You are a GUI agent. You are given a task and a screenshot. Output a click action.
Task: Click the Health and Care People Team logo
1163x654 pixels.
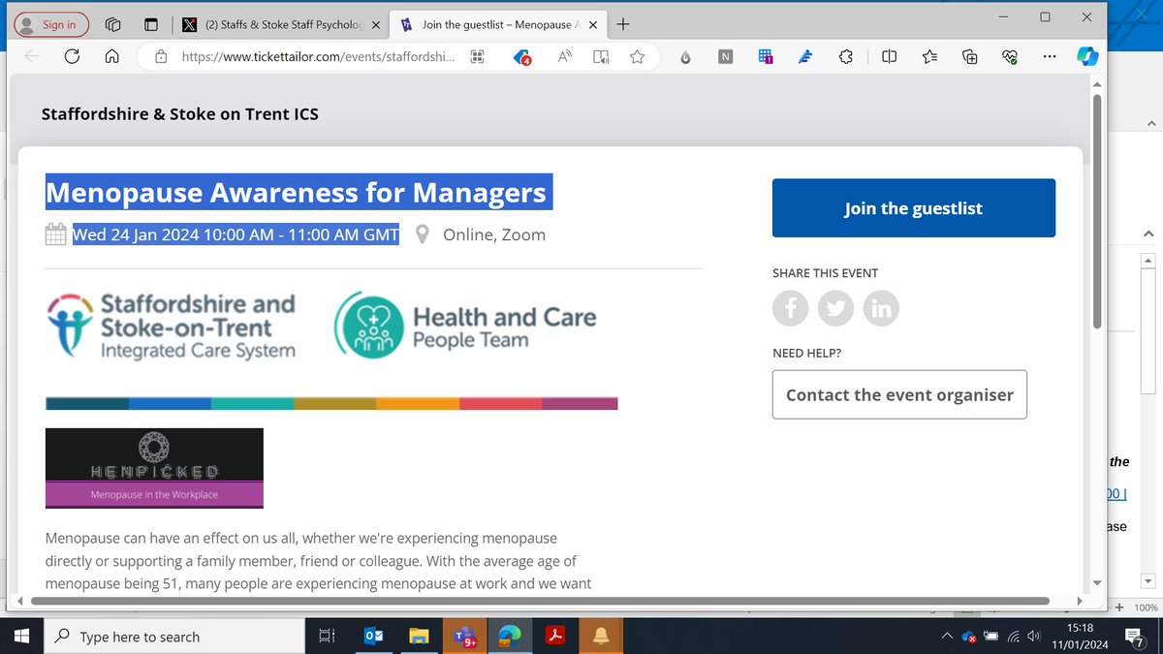tap(465, 326)
